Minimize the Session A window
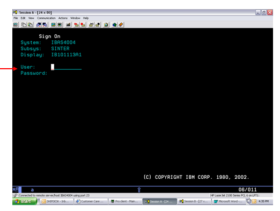Image resolution: width=280 pixels, height=211 pixels. pyautogui.click(x=258, y=12)
